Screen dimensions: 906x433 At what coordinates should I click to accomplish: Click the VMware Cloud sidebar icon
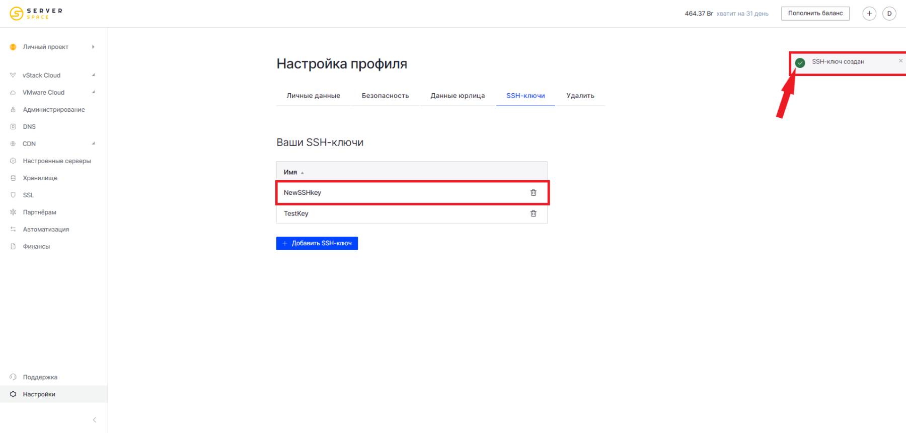[x=13, y=92]
